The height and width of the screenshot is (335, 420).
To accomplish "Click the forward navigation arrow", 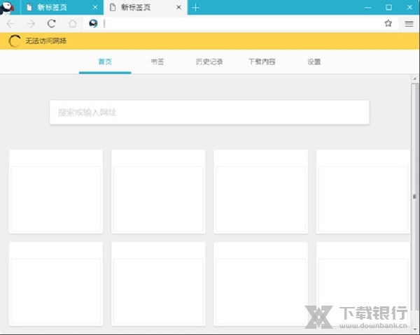I will (31, 23).
